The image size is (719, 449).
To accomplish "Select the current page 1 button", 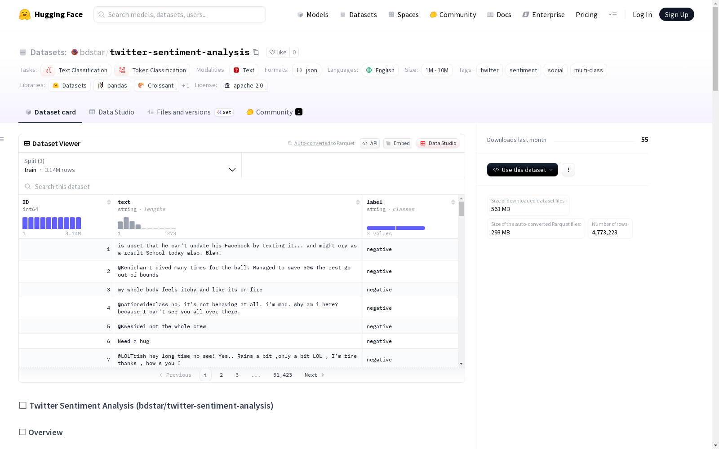I will point(205,375).
